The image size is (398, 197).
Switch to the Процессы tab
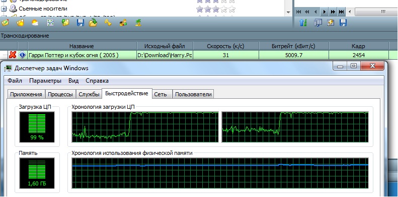point(60,94)
